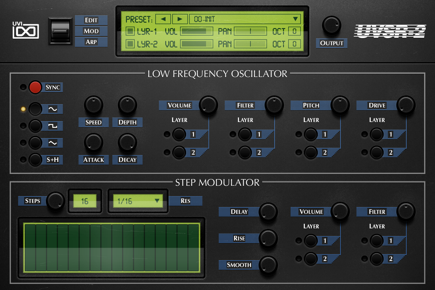Enable the LYR-1 checkbox
This screenshot has width=435, height=290.
click(x=130, y=31)
